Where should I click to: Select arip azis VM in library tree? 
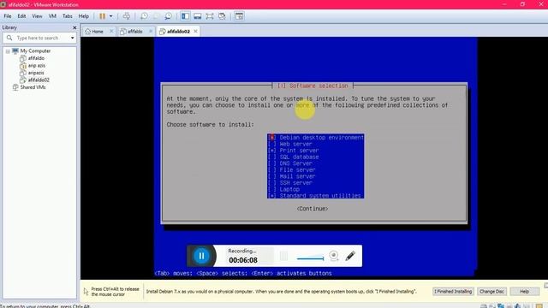pyautogui.click(x=36, y=66)
